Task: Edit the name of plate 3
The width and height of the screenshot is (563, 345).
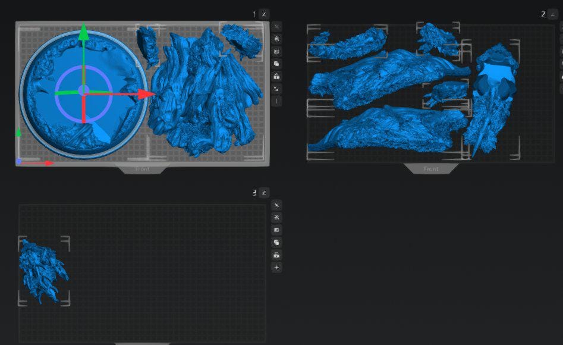Action: click(265, 193)
